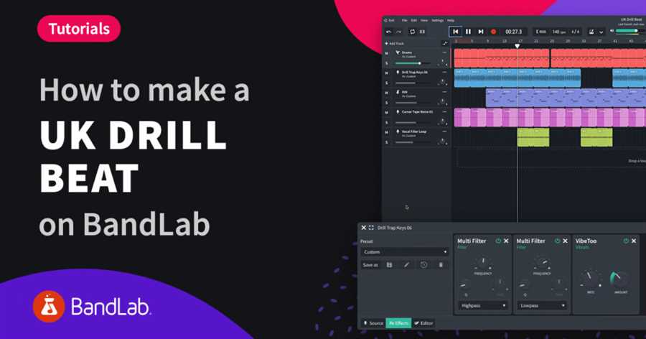The image size is (646, 339).
Task: Open the Help menu
Action: coord(451,20)
